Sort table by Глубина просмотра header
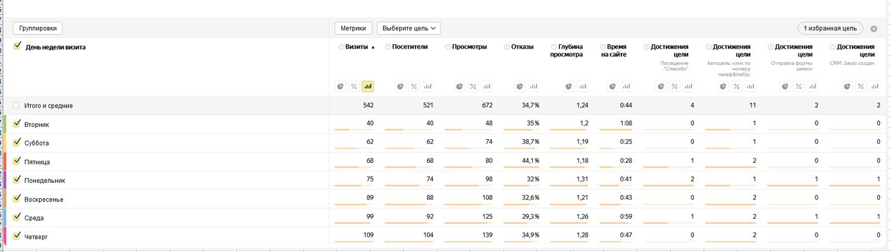The width and height of the screenshot is (891, 252). pyautogui.click(x=567, y=51)
